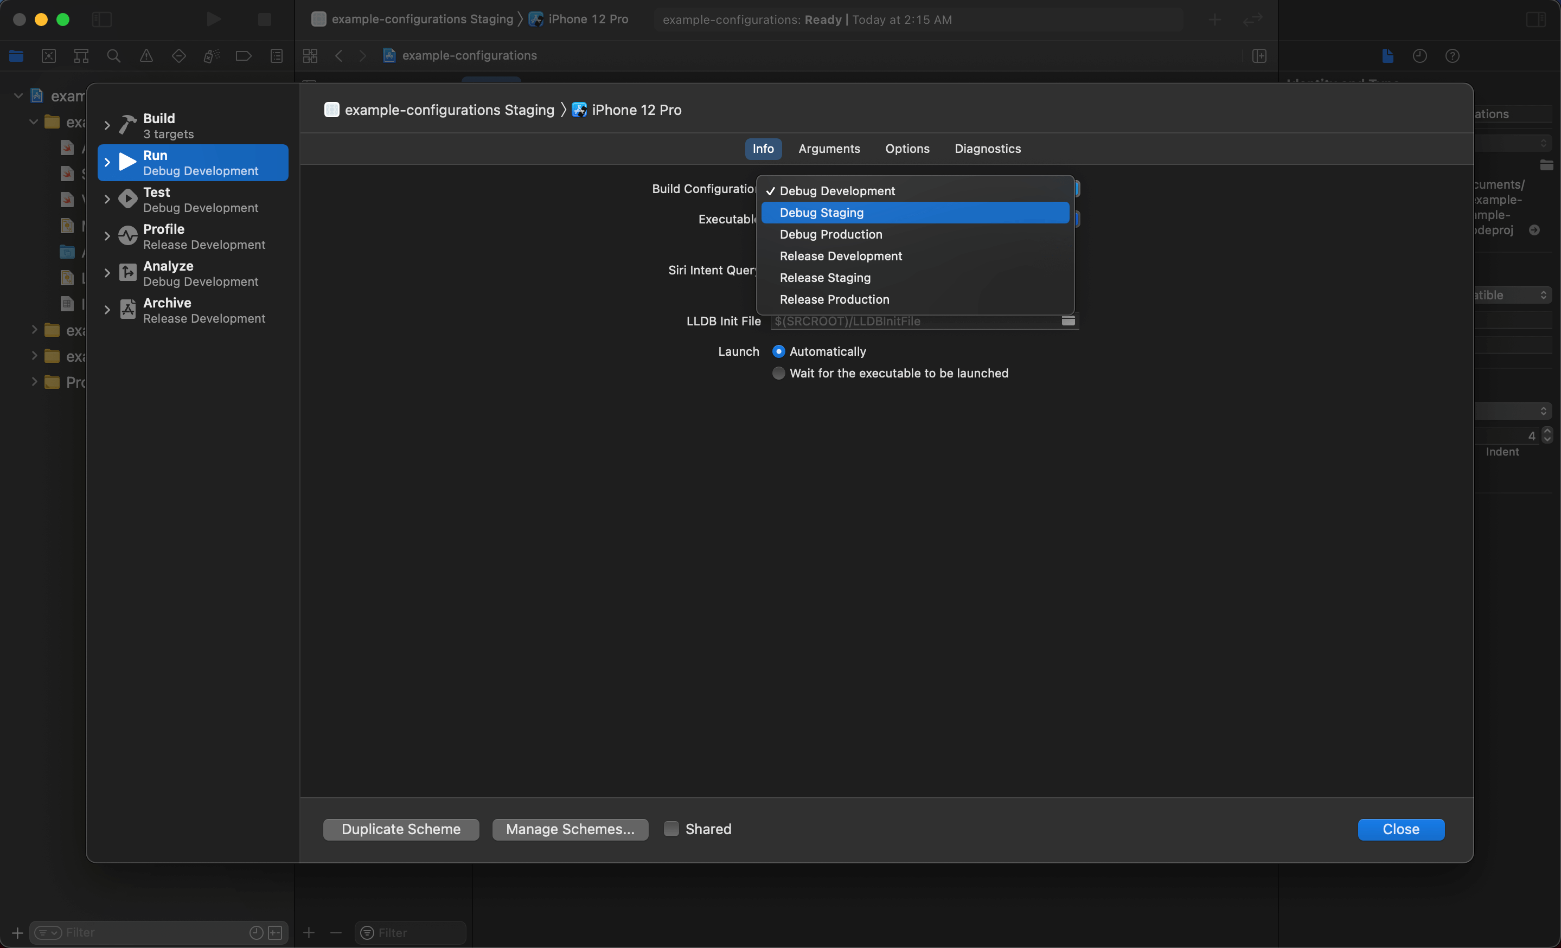The height and width of the screenshot is (948, 1561).
Task: Open the breakpoint navigator icon
Action: [244, 56]
